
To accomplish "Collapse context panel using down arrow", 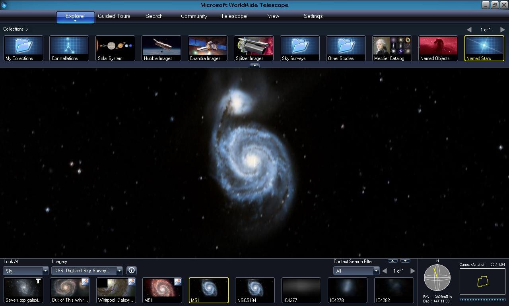I will tap(405, 261).
